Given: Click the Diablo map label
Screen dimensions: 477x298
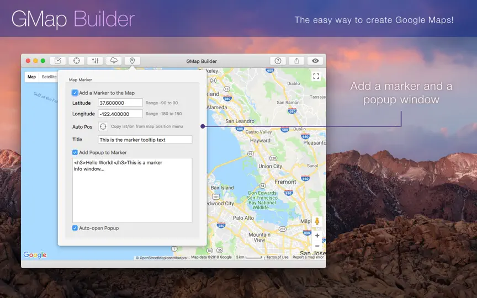Looking at the screenshot, I should point(294,83).
